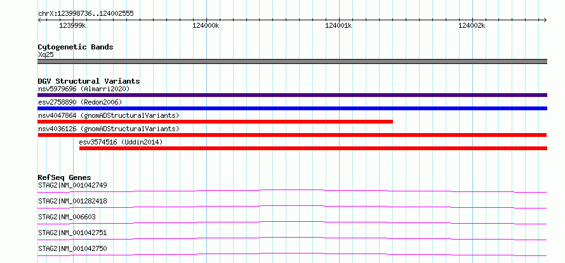
Task: Click the chrX:123998736..124002555 coordinate label
Action: (86, 14)
